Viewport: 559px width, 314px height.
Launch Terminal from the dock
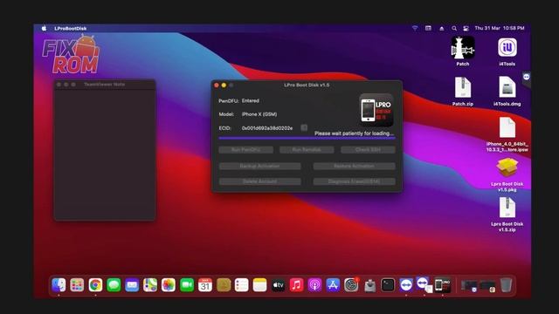tap(388, 285)
